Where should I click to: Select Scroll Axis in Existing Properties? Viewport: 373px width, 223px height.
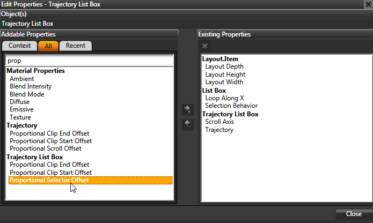coord(220,122)
